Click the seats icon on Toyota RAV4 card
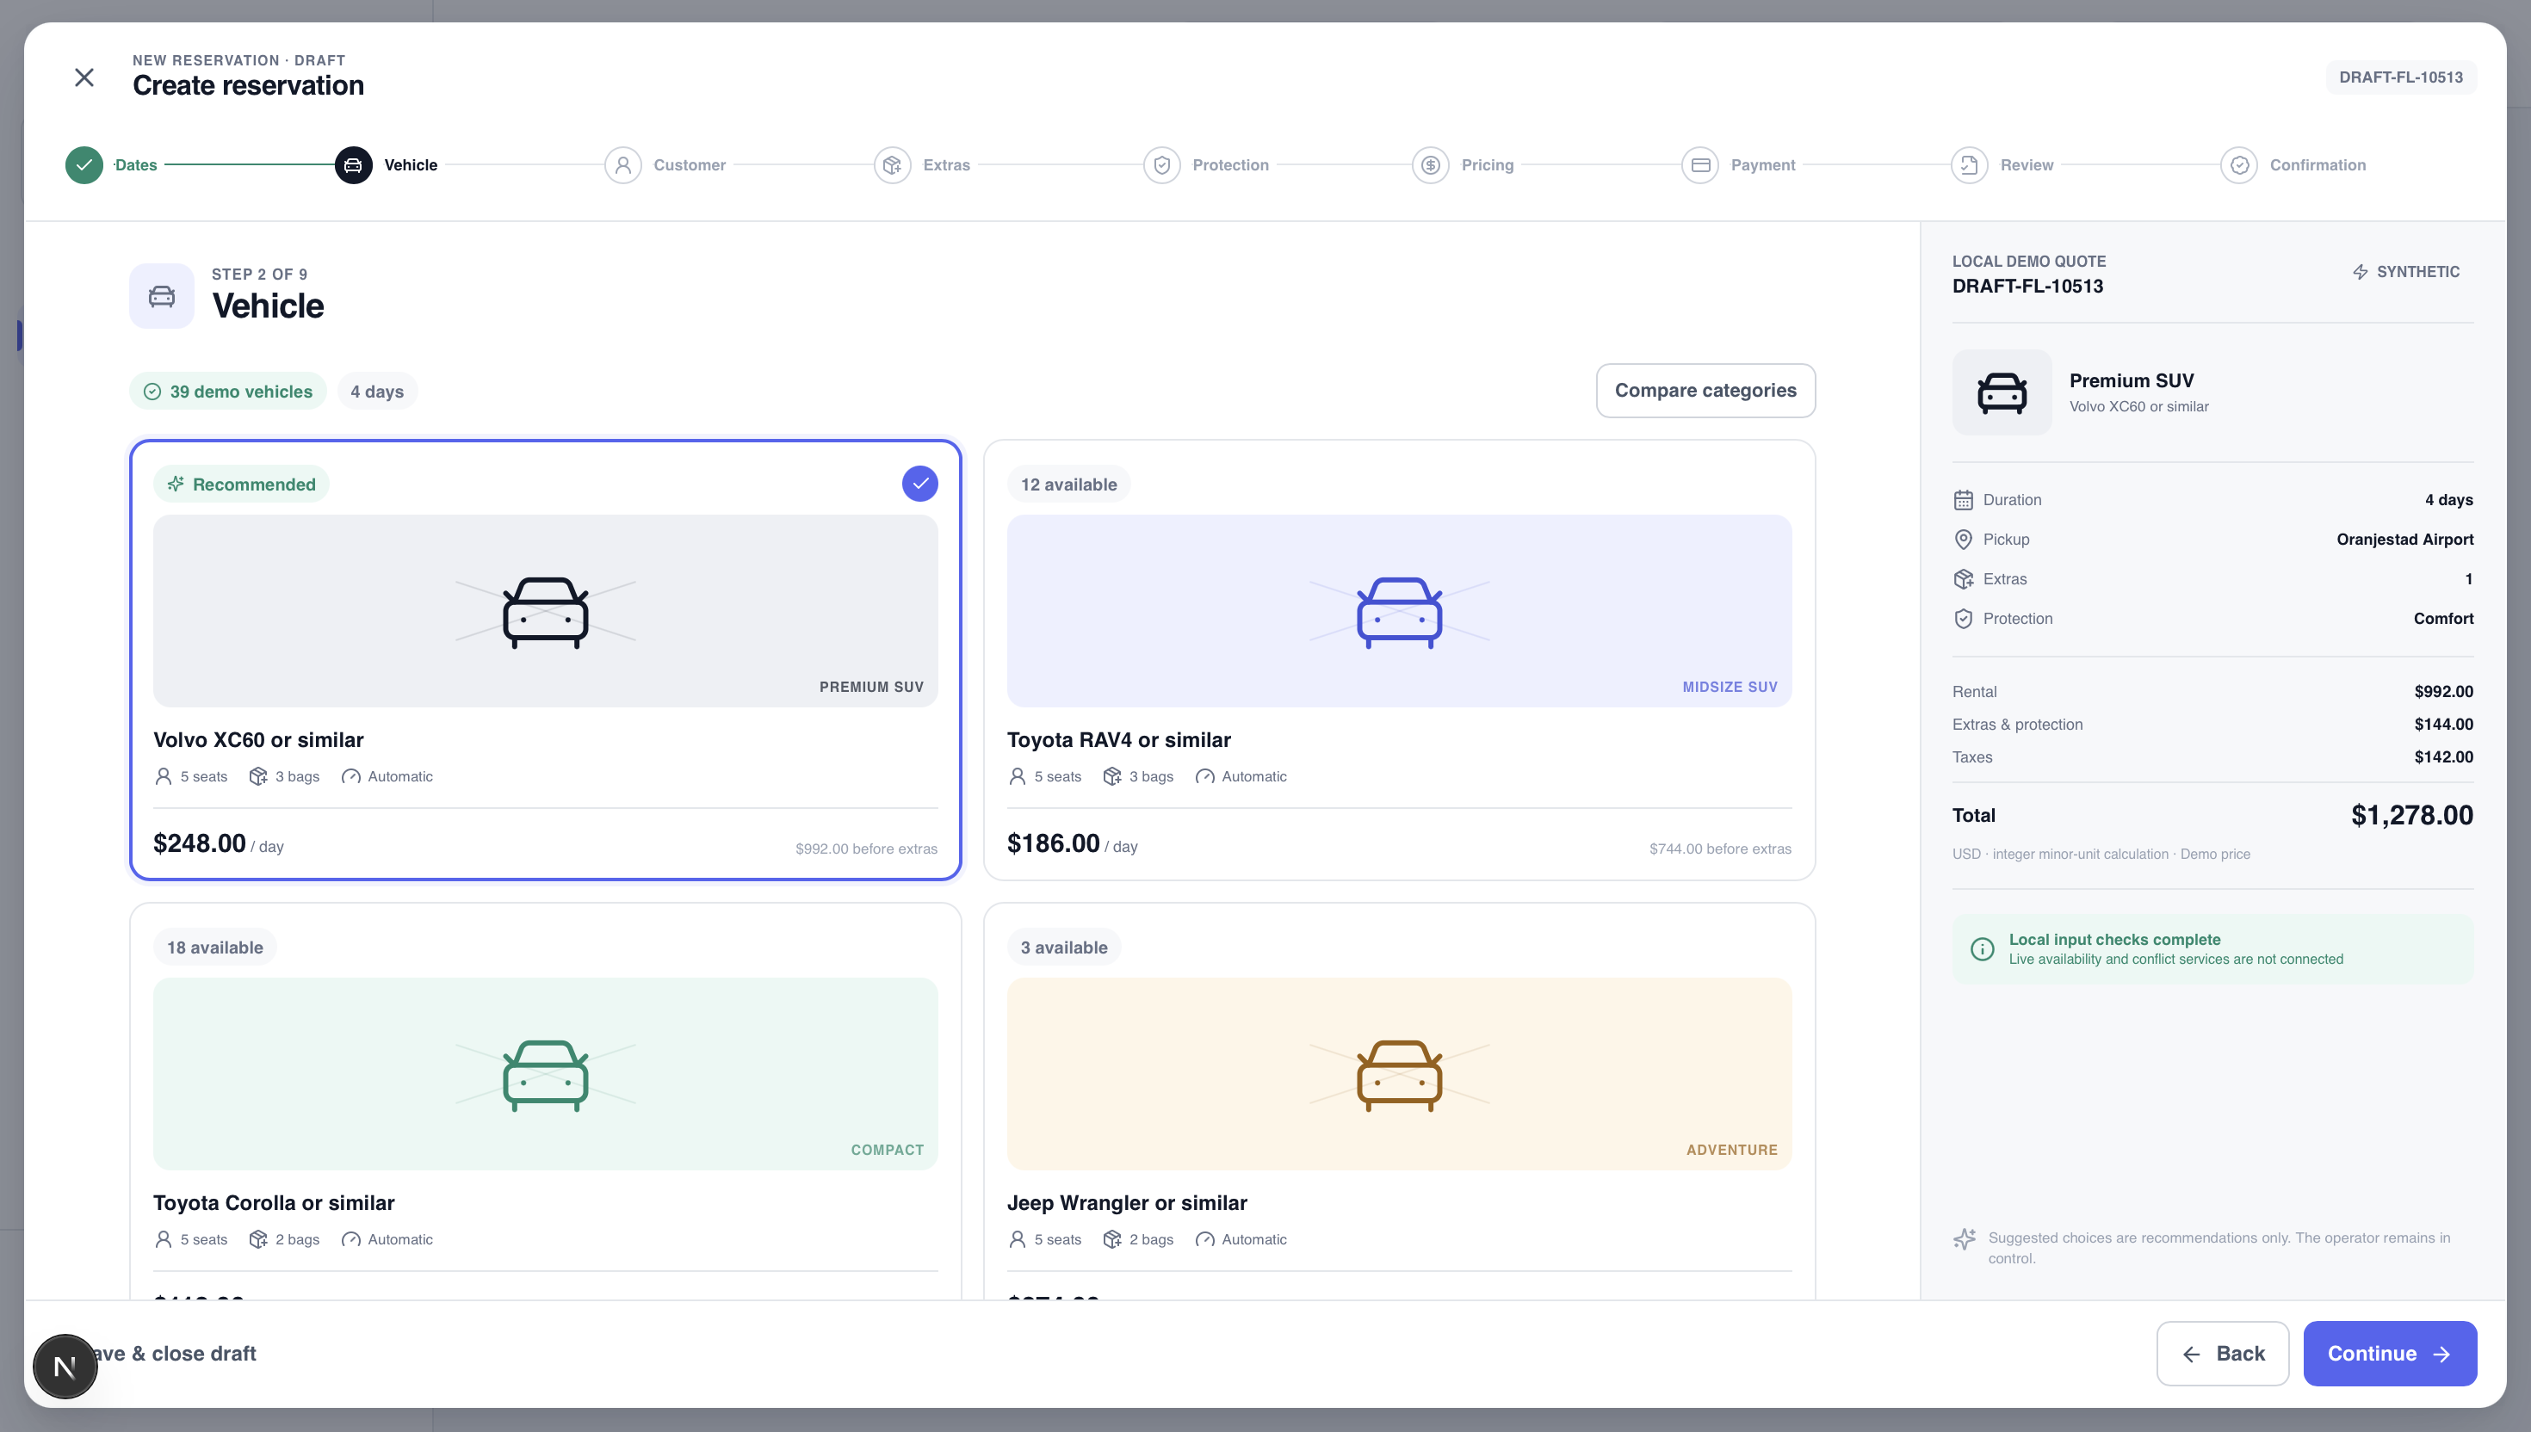Viewport: 2531px width, 1432px height. click(1017, 777)
